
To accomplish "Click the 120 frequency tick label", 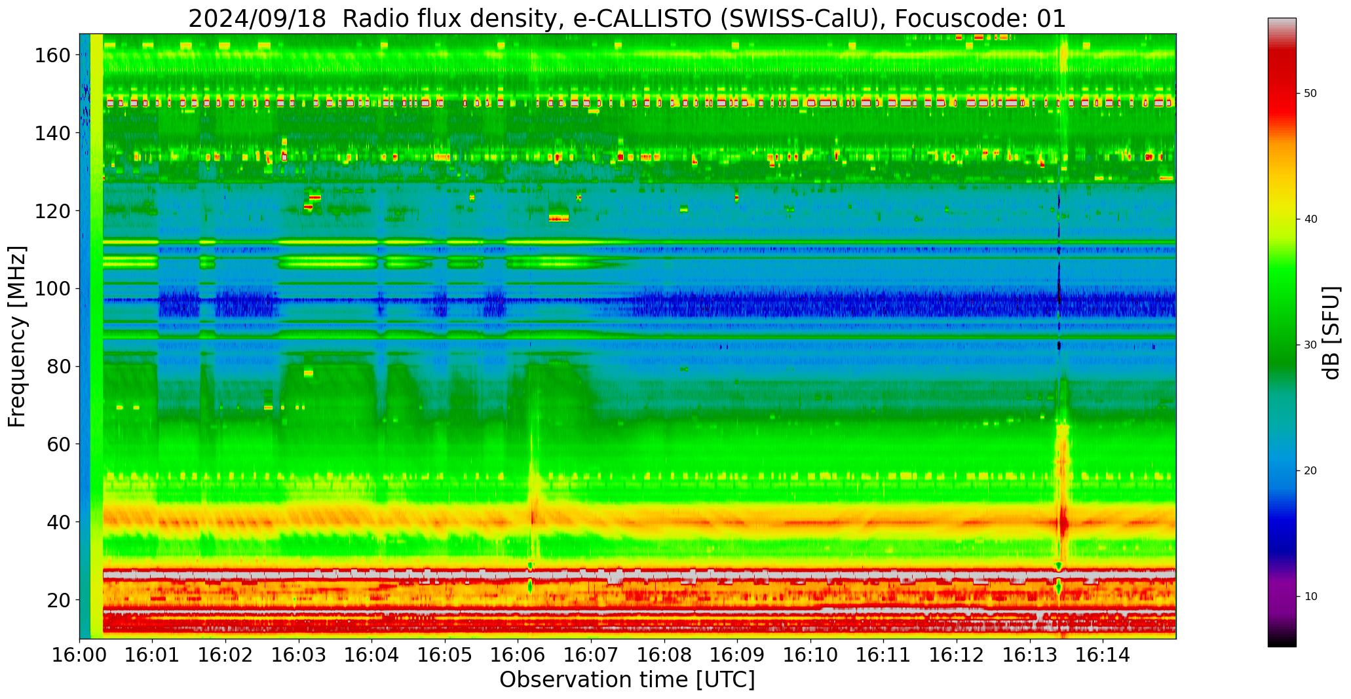I will [x=53, y=211].
